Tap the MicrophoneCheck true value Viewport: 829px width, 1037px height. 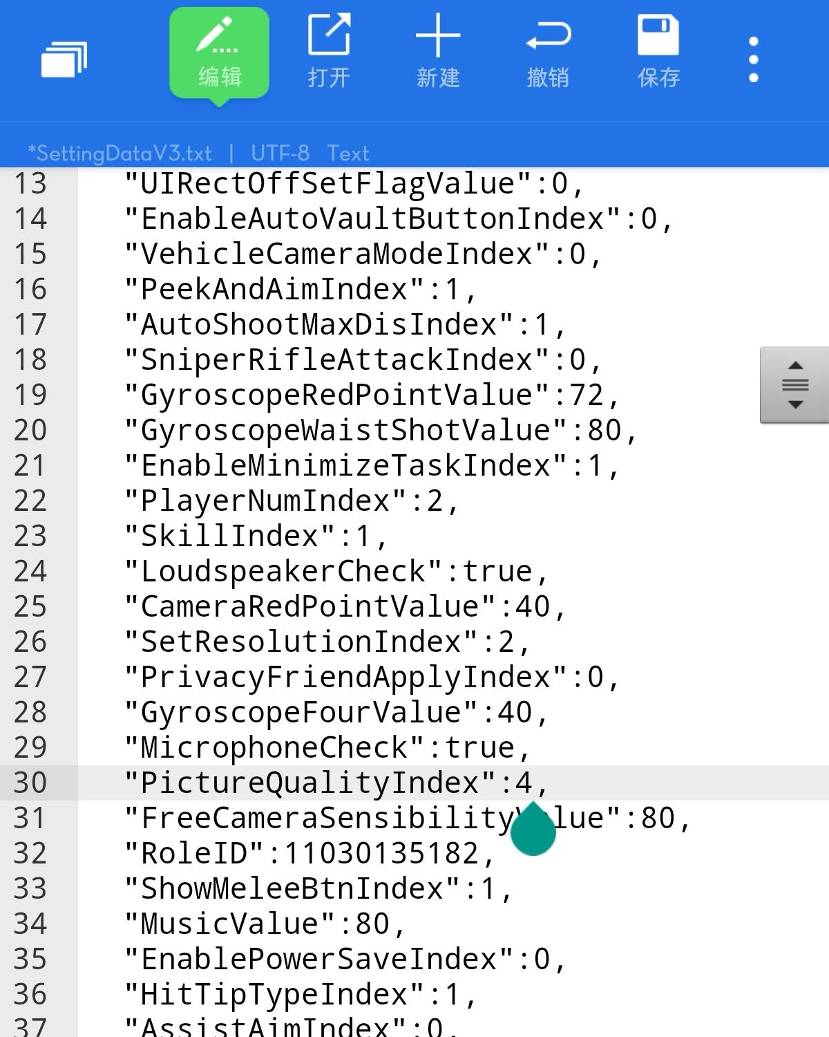[x=479, y=748]
